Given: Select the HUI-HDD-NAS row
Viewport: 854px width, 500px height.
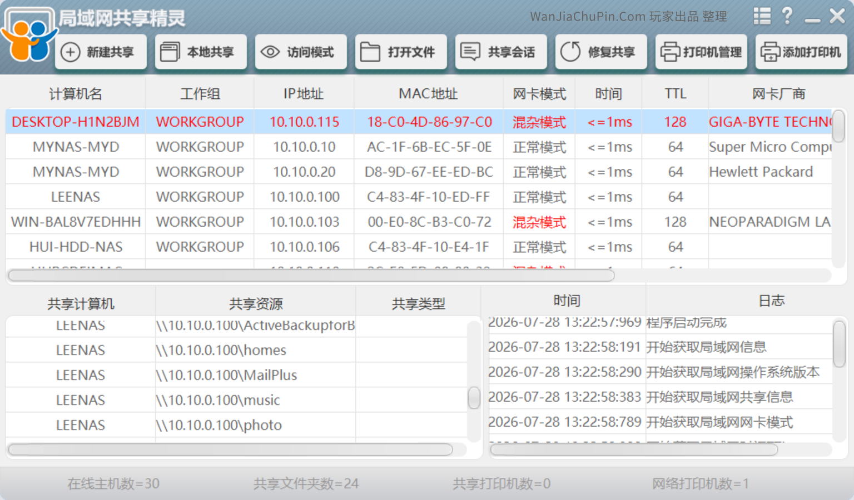Looking at the screenshot, I should point(419,247).
